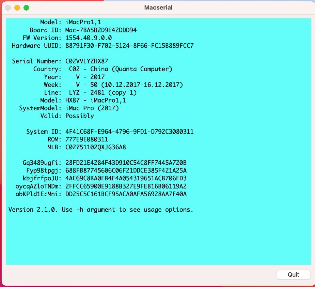This screenshot has width=315, height=287.
Task: Click the ROM label
Action: point(54,139)
